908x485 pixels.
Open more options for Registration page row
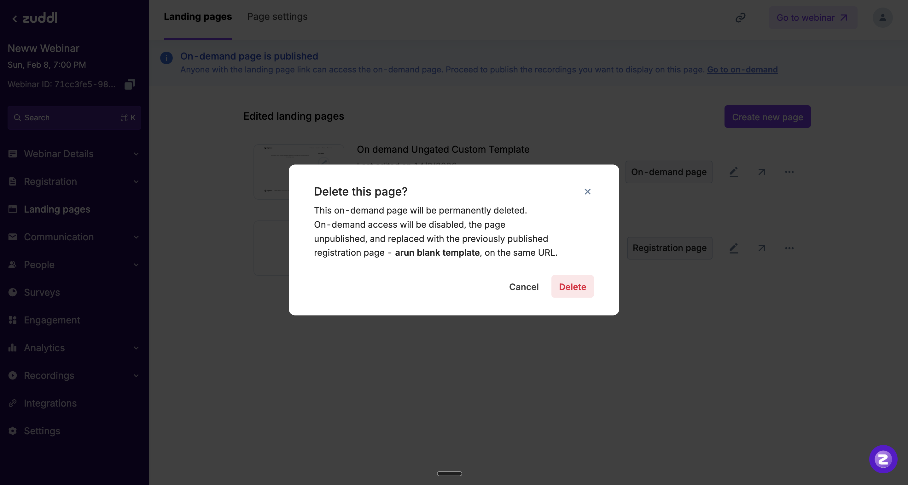tap(789, 248)
